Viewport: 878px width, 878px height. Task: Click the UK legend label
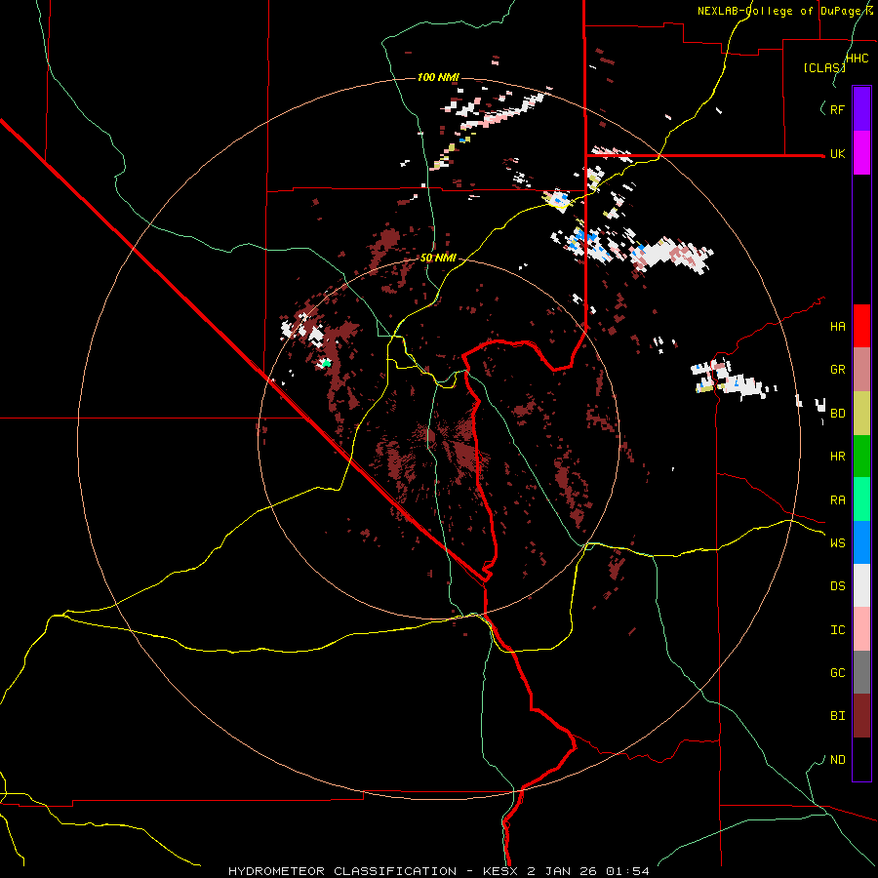(837, 153)
